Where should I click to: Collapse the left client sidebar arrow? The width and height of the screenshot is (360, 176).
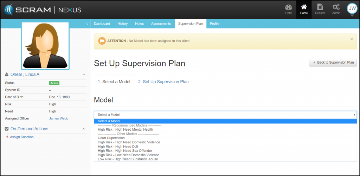click(87, 24)
